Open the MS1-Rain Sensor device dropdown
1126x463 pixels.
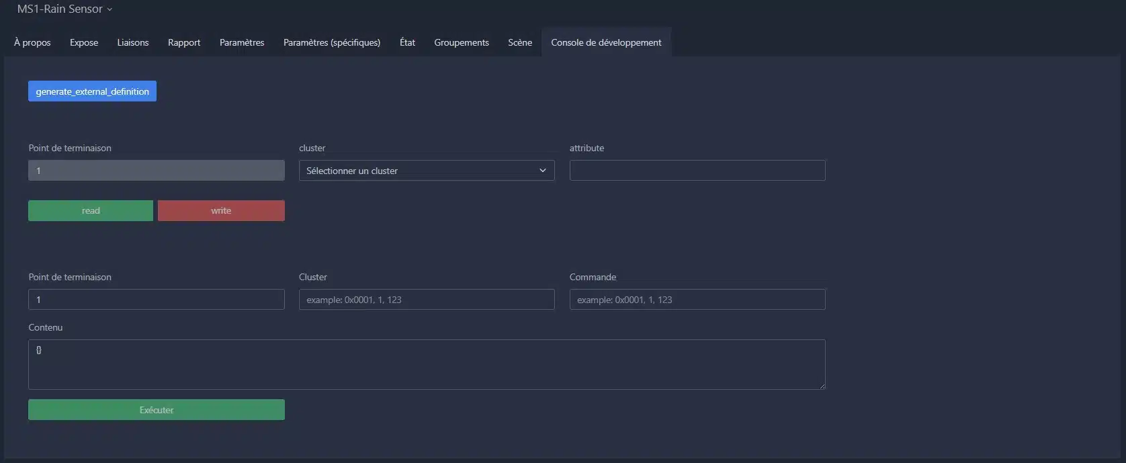[x=64, y=9]
